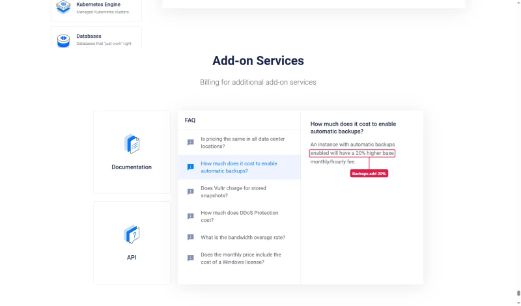Click the scrollbar up arrow
This screenshot has height=306, width=521.
(518, 2)
